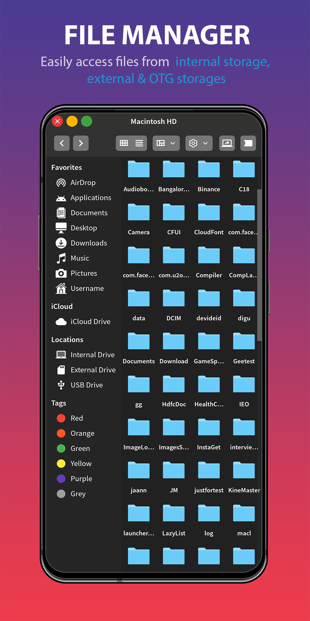310x621 pixels.
Task: Open the HealthC… folder
Action: point(209,391)
